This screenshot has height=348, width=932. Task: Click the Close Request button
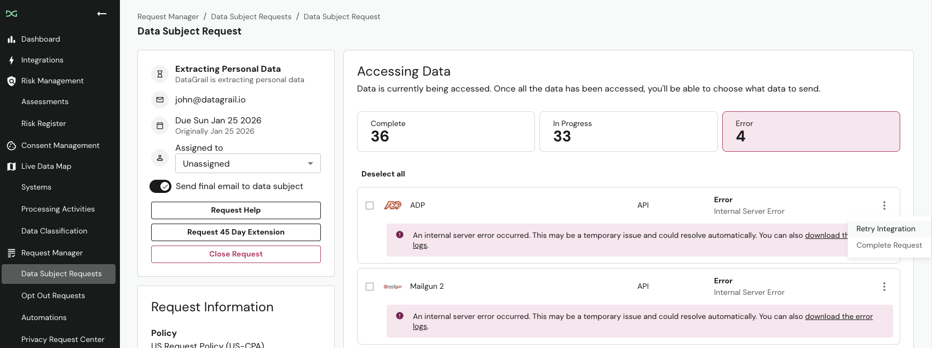point(236,254)
